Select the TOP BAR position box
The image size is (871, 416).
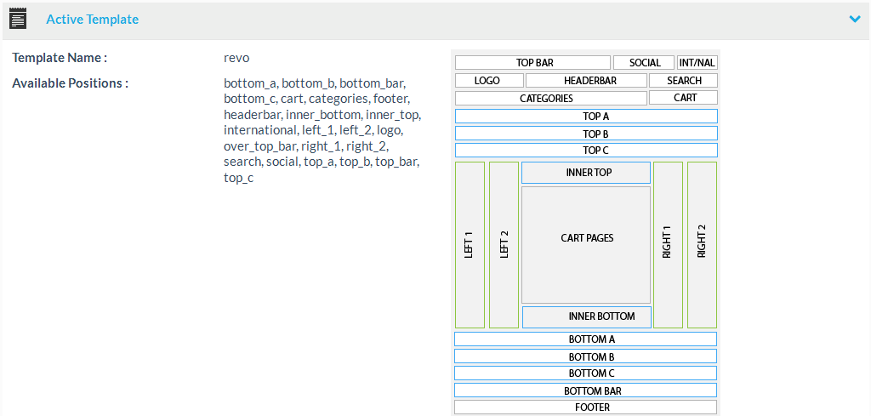pyautogui.click(x=533, y=63)
